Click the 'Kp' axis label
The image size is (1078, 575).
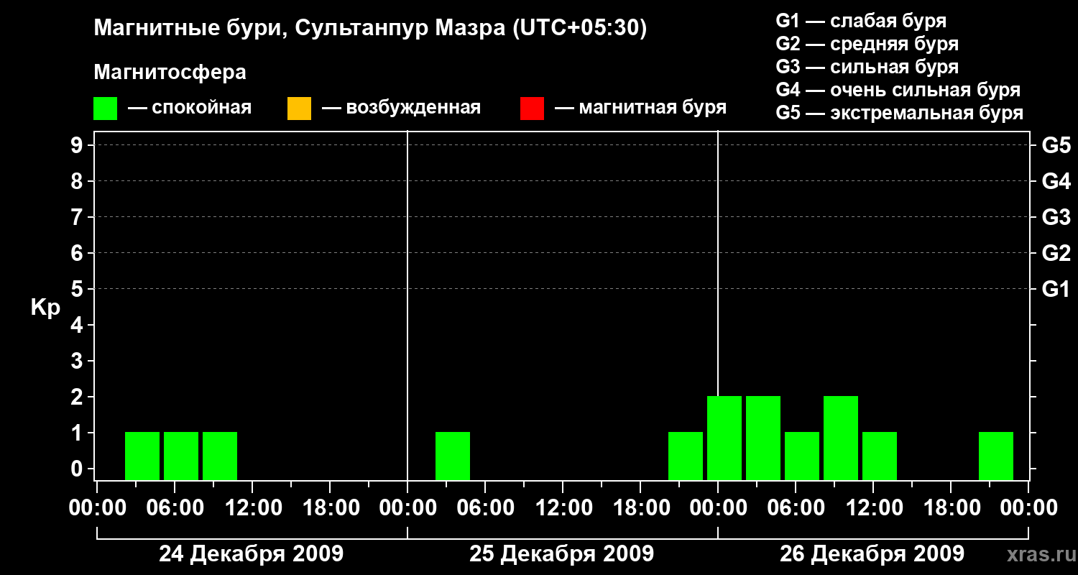pos(45,307)
